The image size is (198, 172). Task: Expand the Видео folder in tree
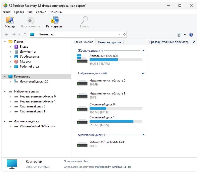10,47
